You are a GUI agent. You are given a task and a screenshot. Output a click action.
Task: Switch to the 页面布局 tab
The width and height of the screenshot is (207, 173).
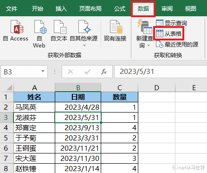point(91,8)
